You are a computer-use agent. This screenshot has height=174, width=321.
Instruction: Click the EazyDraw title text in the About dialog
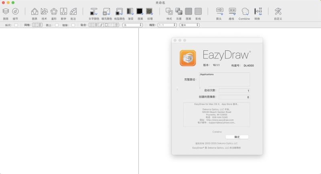[x=226, y=55]
